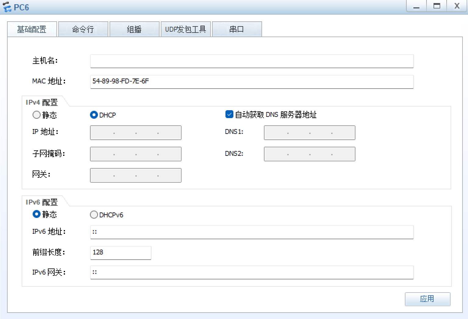
Task: Click the PC6 device icon in title bar
Action: coord(7,6)
